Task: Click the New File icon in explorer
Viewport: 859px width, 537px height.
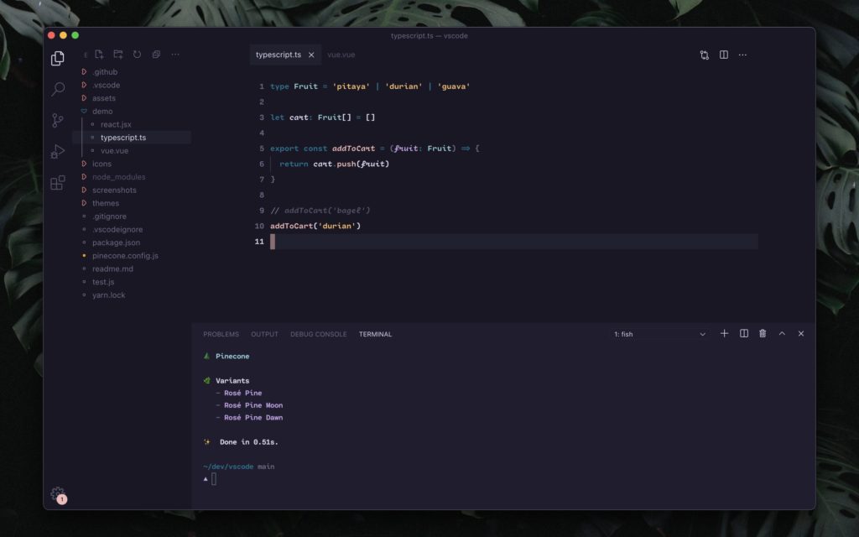Action: point(99,55)
